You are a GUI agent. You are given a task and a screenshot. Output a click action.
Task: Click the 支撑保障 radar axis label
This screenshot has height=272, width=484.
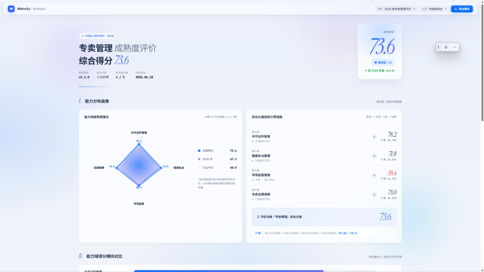pyautogui.click(x=99, y=168)
